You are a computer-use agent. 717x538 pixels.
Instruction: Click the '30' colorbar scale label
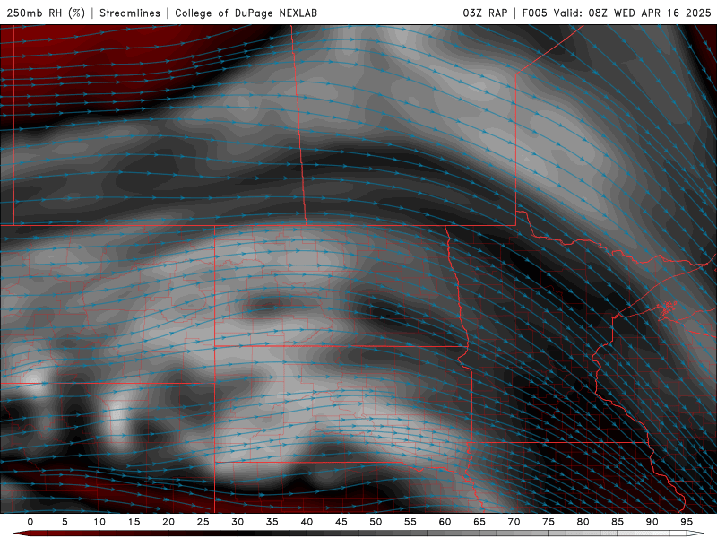pos(238,522)
